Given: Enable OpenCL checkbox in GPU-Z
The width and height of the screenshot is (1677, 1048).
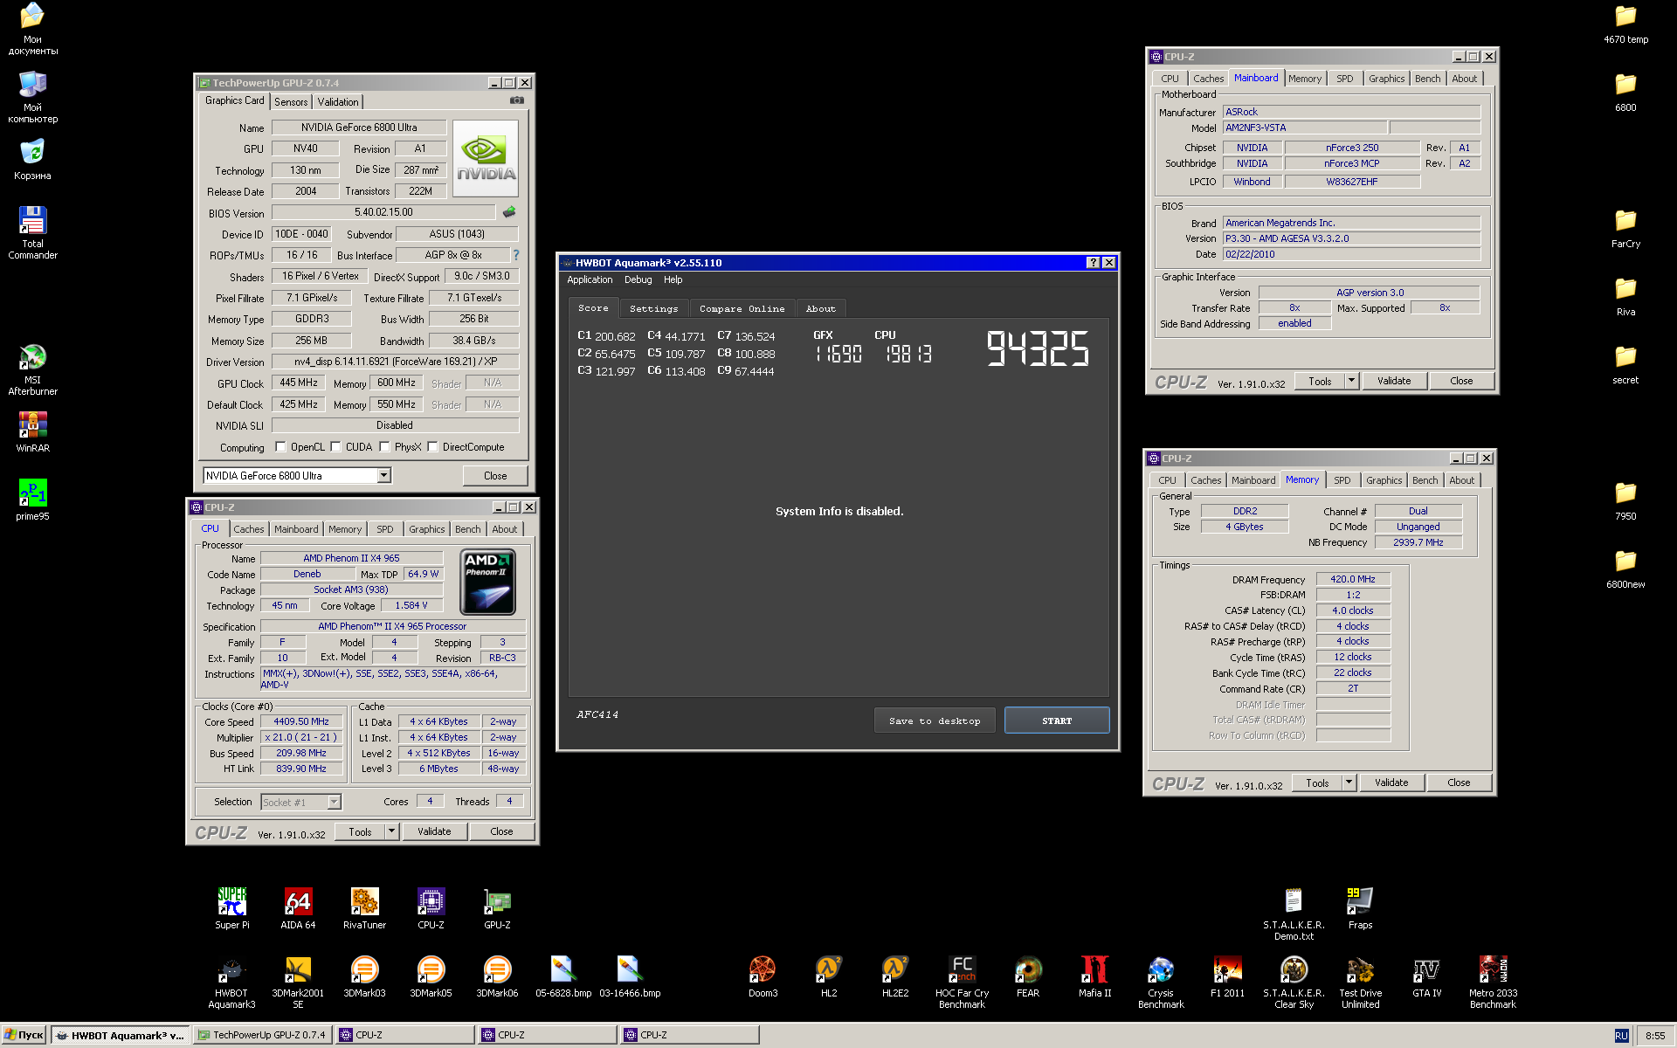Looking at the screenshot, I should click(280, 447).
